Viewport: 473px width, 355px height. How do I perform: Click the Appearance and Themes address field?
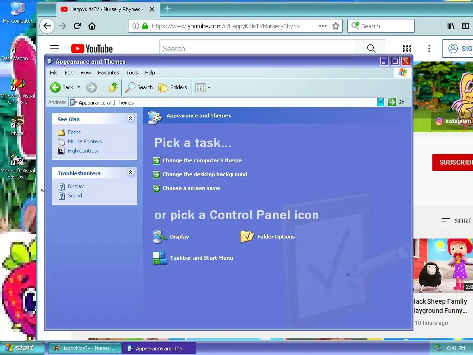point(223,102)
